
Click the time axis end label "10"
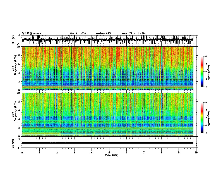click(196, 153)
